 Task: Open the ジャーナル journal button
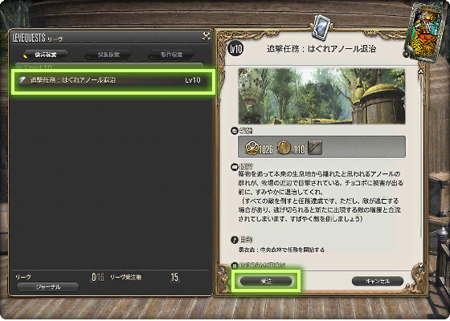coord(47,287)
